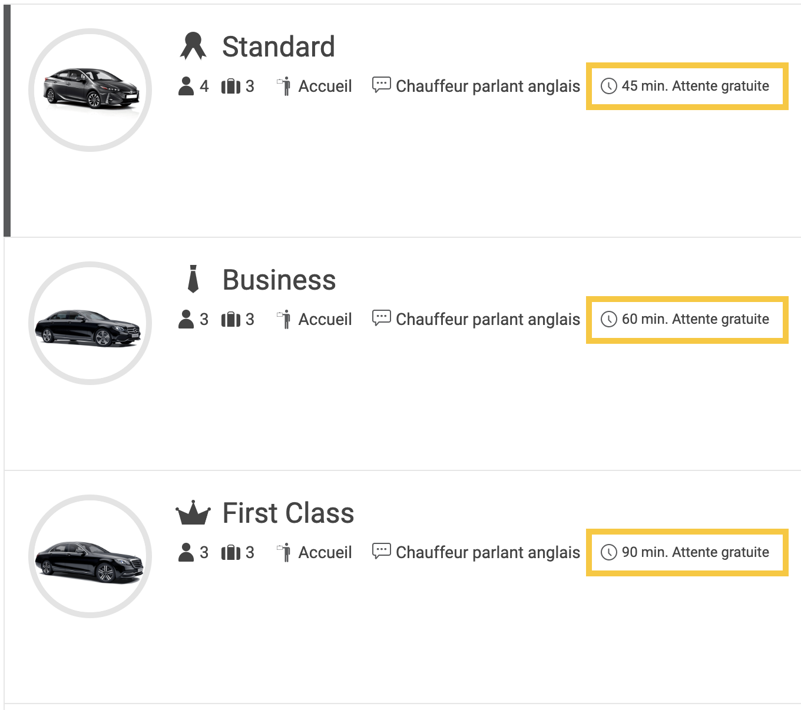Select the Business sedan thumbnail
Image resolution: width=801 pixels, height=710 pixels.
click(x=90, y=323)
